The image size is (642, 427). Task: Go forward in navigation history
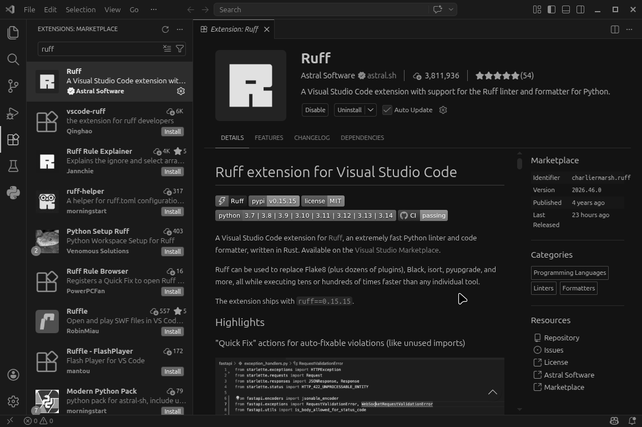pyautogui.click(x=205, y=9)
